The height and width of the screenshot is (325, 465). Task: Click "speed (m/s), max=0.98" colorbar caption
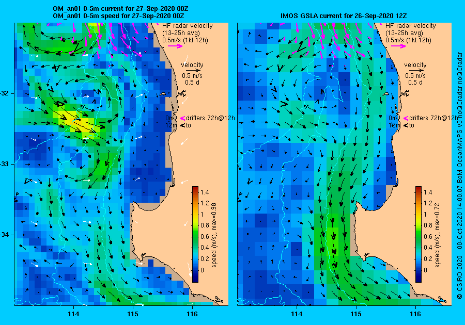tap(214, 235)
